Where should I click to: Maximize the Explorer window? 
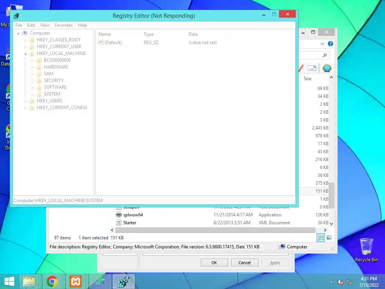(x=313, y=32)
